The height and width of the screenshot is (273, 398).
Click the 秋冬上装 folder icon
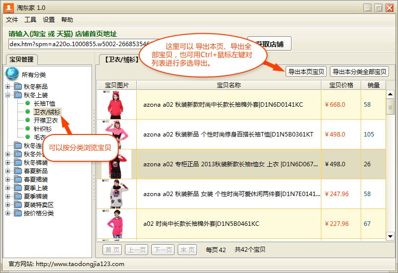click(18, 95)
